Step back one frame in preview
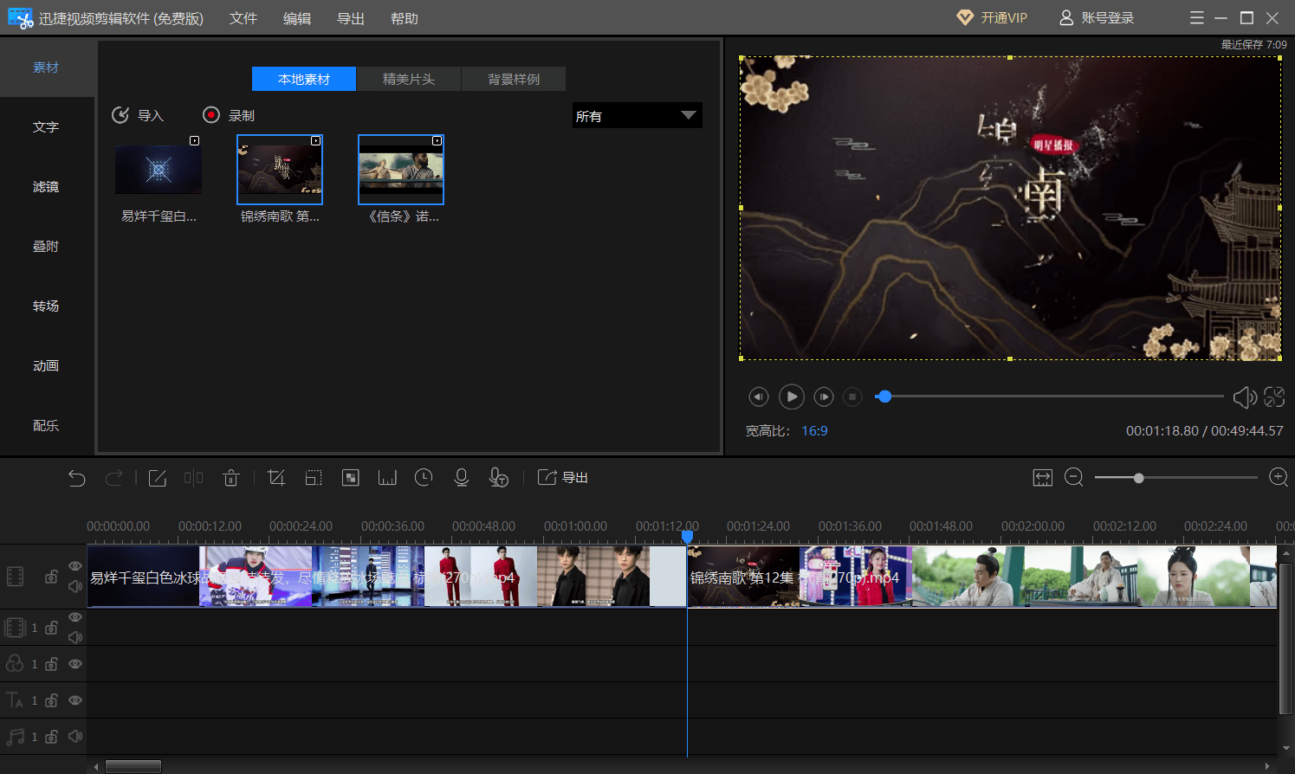The image size is (1295, 774). tap(759, 397)
